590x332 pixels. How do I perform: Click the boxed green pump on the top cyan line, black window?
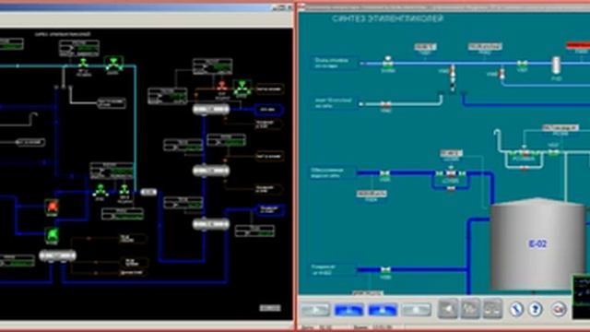click(x=113, y=64)
